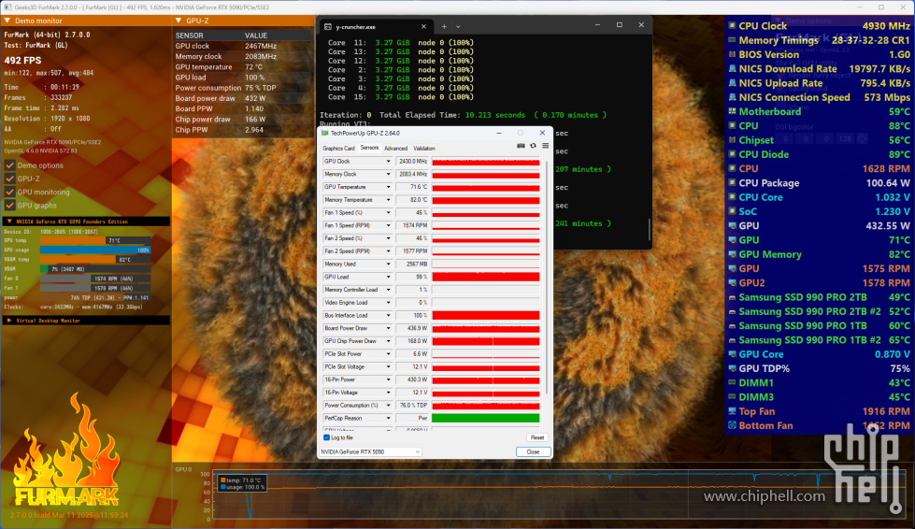Open terminal tab dropdown chevron
The image size is (915, 529).
click(x=458, y=26)
